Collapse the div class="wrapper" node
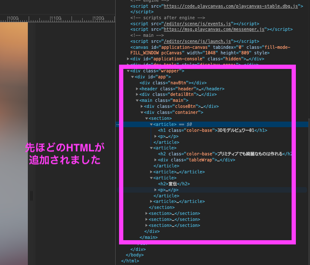Image resolution: width=310 pixels, height=265 pixels. coord(128,71)
